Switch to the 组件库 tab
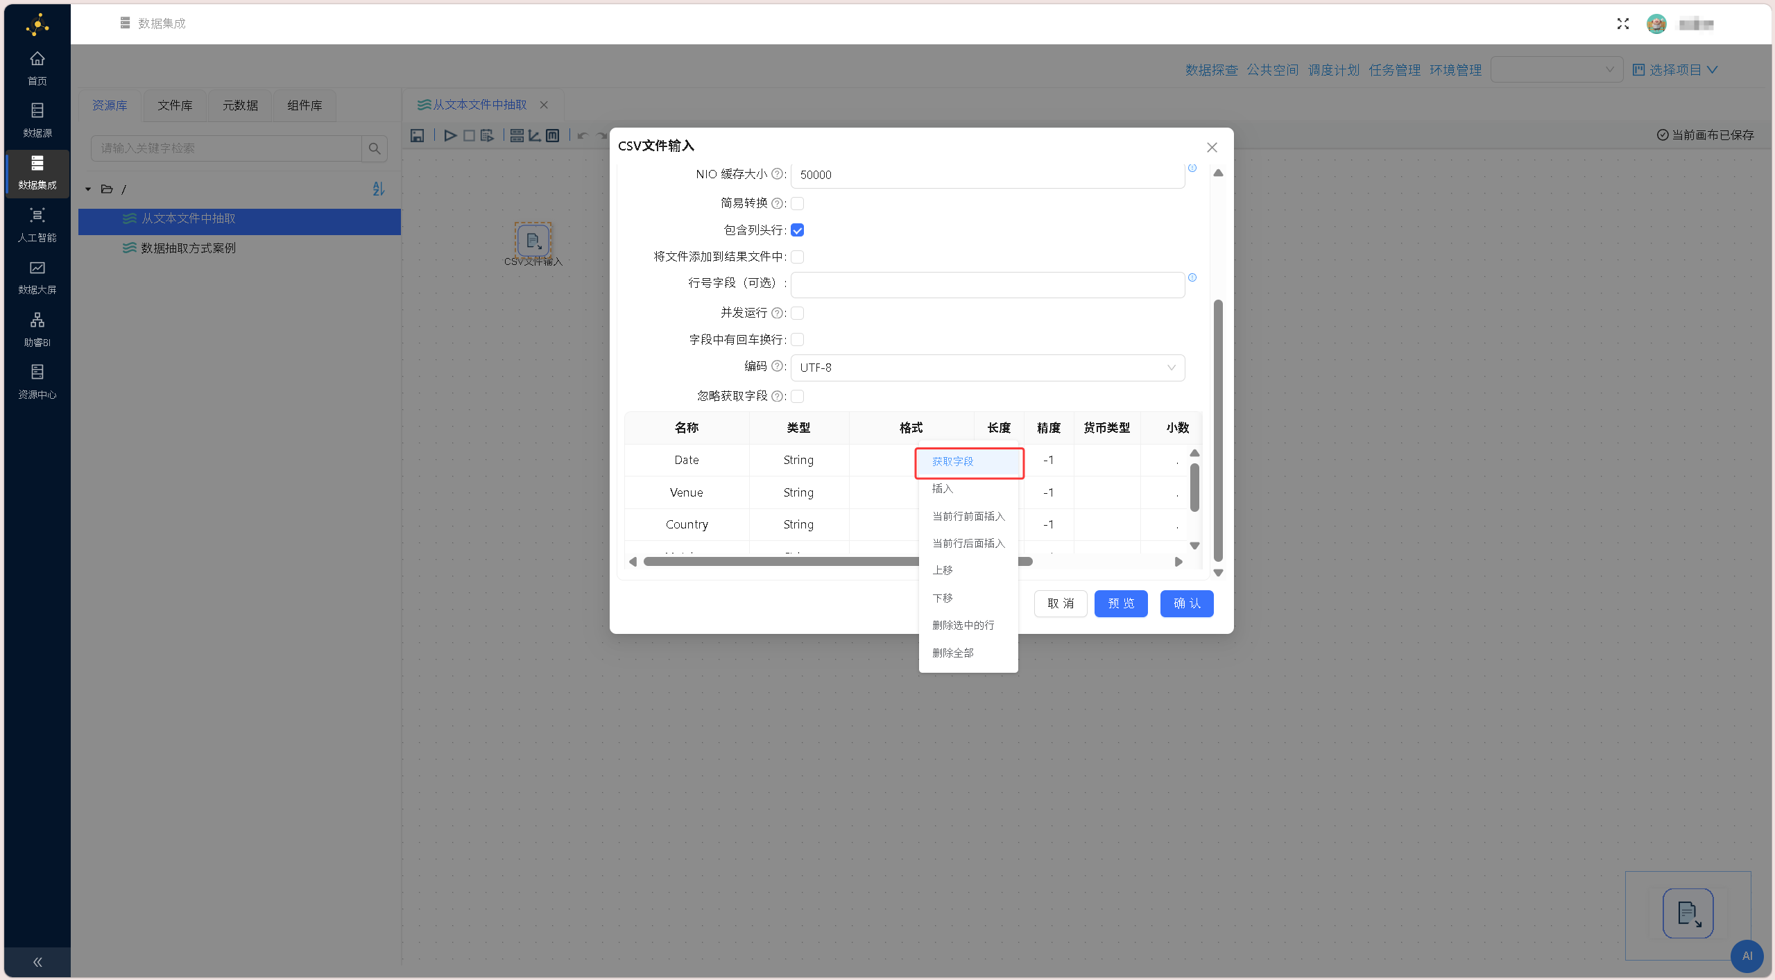This screenshot has height=980, width=1775. [x=305, y=105]
